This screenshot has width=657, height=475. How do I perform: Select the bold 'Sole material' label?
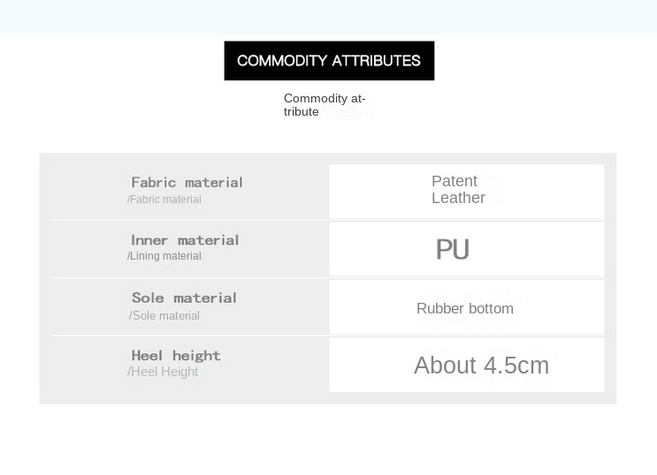pyautogui.click(x=184, y=298)
